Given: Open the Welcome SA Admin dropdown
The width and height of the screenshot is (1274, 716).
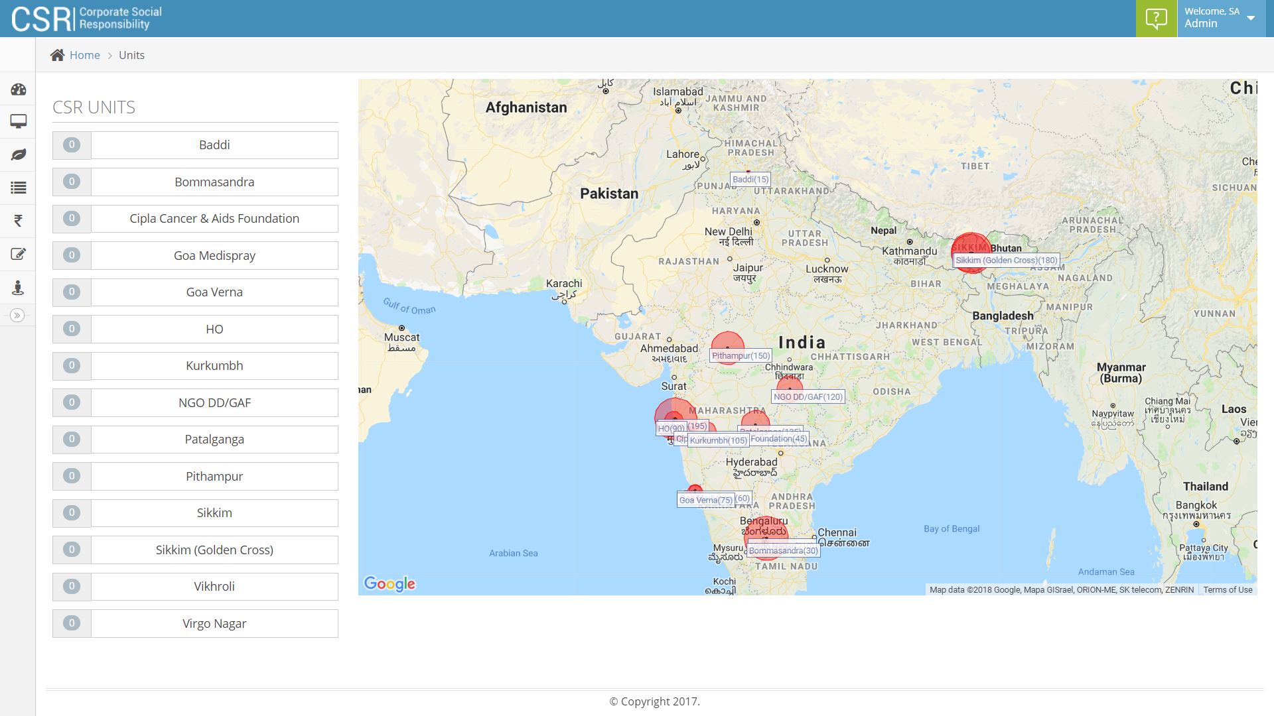Looking at the screenshot, I should pyautogui.click(x=1221, y=19).
